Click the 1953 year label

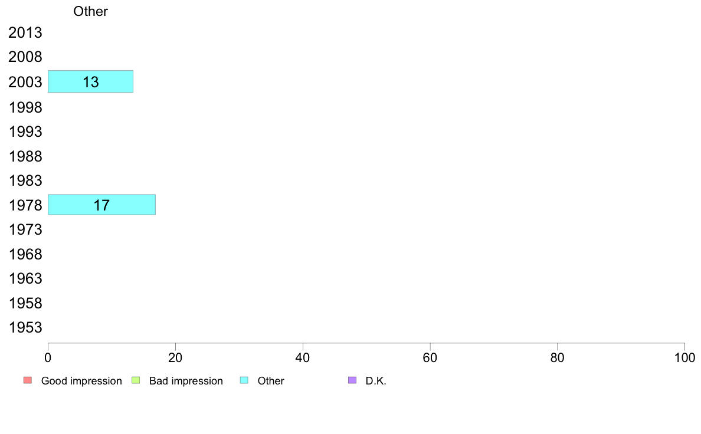click(25, 328)
